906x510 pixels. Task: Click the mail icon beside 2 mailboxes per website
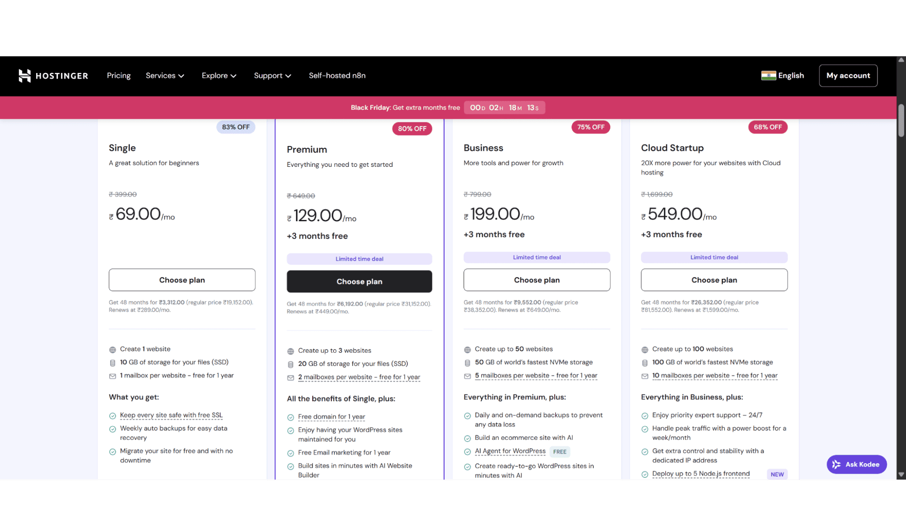(291, 378)
